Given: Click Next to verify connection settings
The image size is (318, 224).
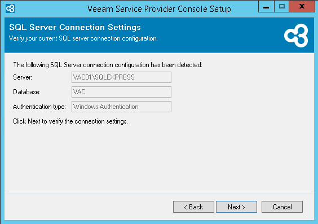Looking at the screenshot, I should point(236,207).
